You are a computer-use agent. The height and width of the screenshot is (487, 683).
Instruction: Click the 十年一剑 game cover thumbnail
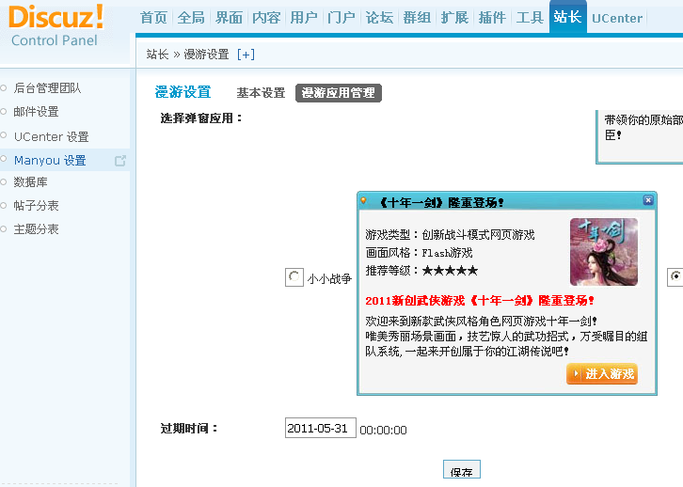point(604,252)
